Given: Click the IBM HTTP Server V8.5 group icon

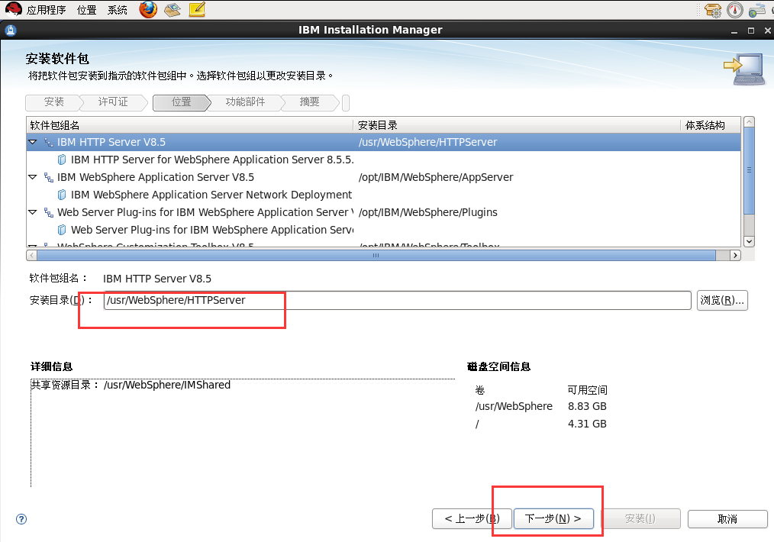Looking at the screenshot, I should coord(48,142).
